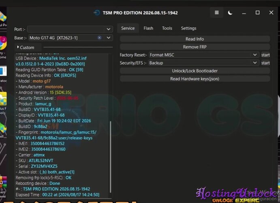Select the IMEI2 value 350084463786160
Screen dimensions: 280x203
click(48, 149)
